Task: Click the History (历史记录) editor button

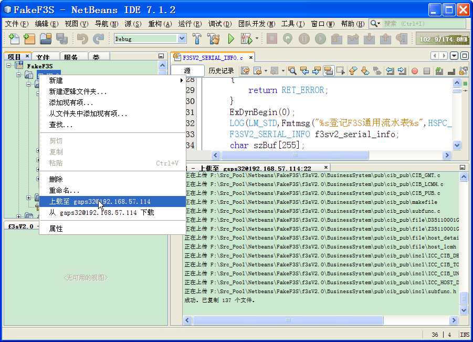Action: tap(221, 70)
